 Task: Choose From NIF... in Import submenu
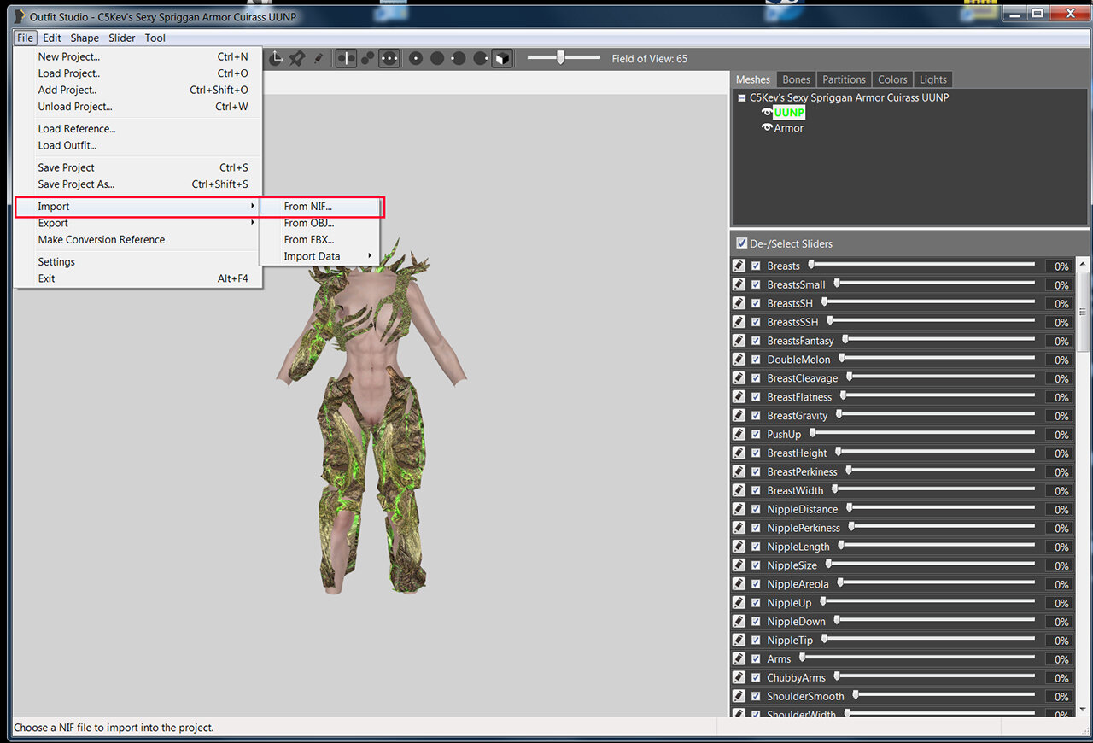pos(319,207)
